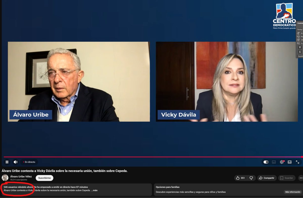This screenshot has height=198, width=303.
Task: Click the Guardar bookmark button
Action: pyautogui.click(x=287, y=178)
